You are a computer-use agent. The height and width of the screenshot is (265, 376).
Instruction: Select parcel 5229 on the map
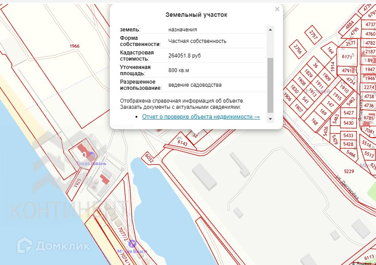[x=349, y=171]
